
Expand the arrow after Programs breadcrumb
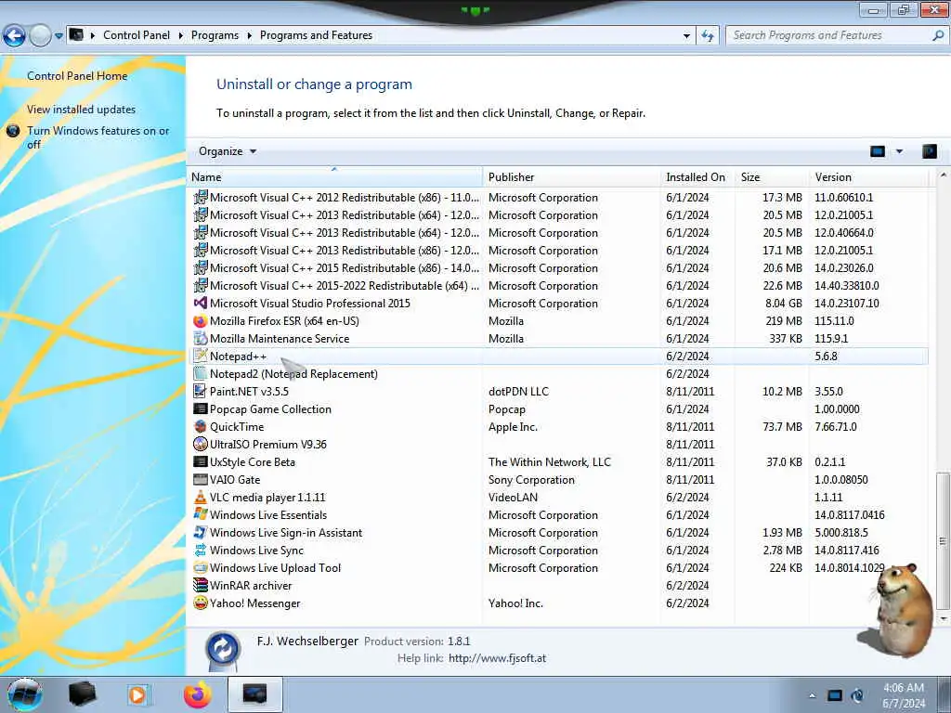coord(249,35)
